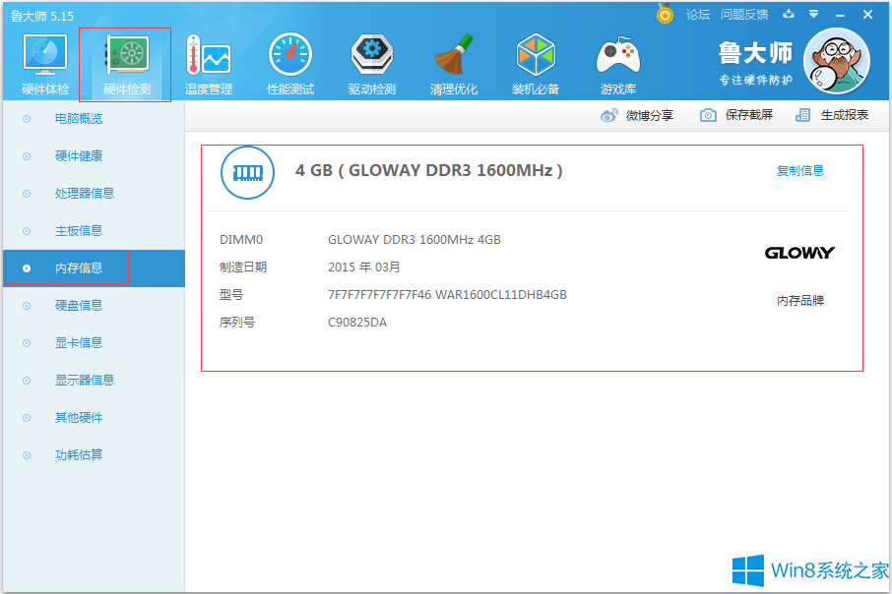Click the GLOWAY memory brand logo
Image resolution: width=892 pixels, height=594 pixels.
click(x=799, y=252)
